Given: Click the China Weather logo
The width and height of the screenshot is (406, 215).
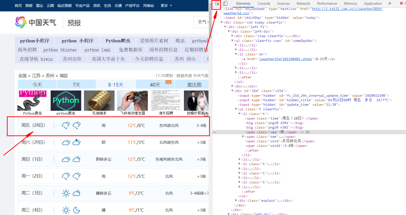Looking at the screenshot, I should click(36, 22).
